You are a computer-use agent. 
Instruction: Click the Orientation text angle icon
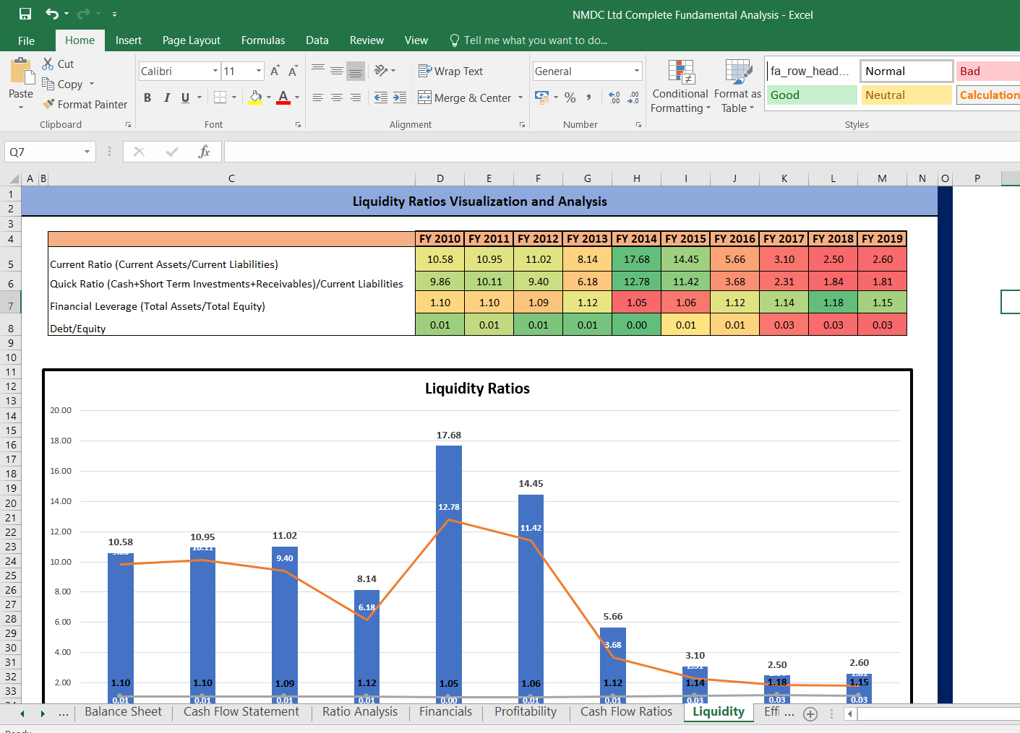tap(382, 71)
